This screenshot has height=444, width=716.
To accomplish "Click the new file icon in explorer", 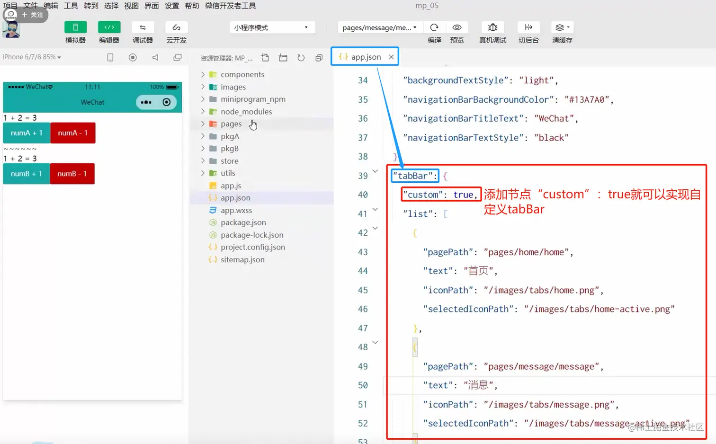I will (265, 58).
